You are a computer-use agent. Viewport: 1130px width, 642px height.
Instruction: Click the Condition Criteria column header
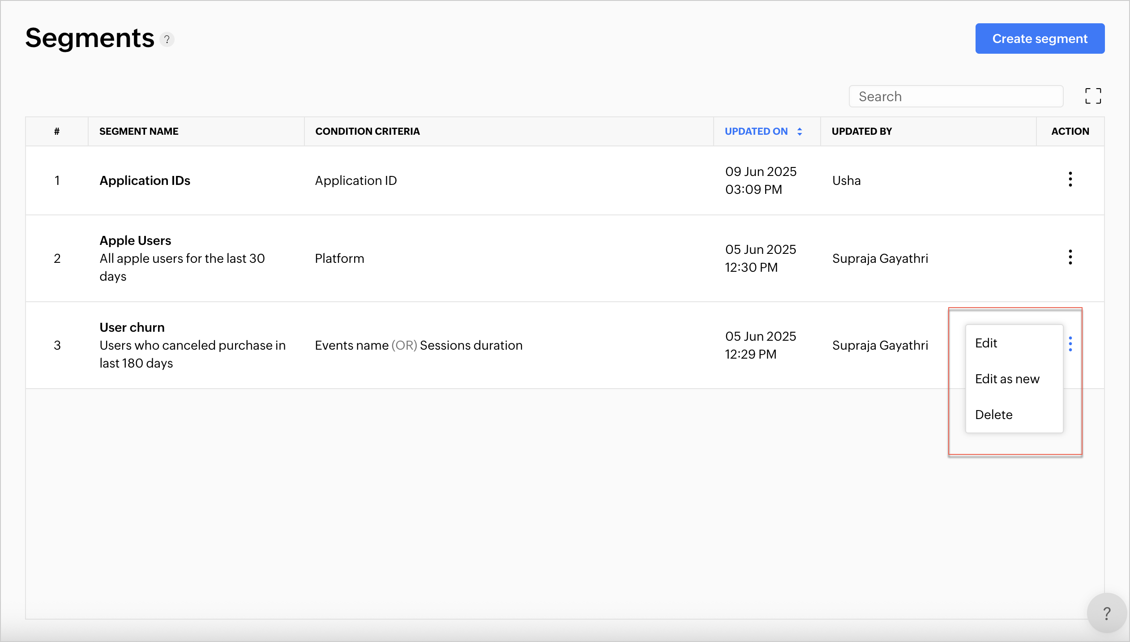pyautogui.click(x=367, y=132)
